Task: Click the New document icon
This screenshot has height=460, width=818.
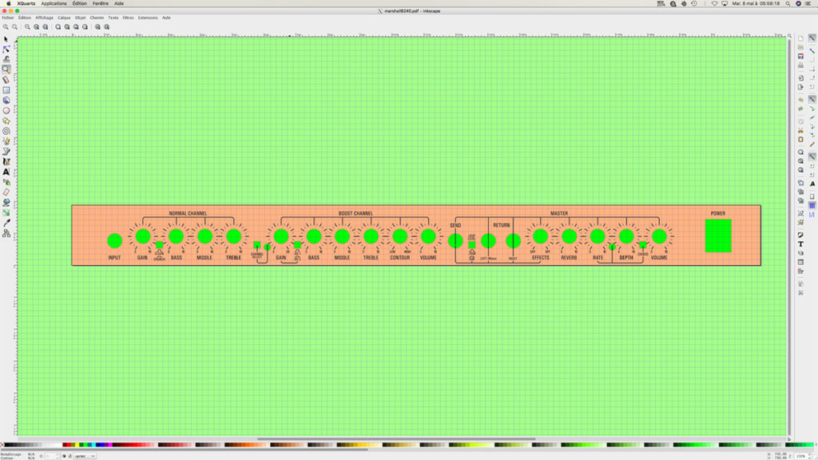Action: click(800, 38)
